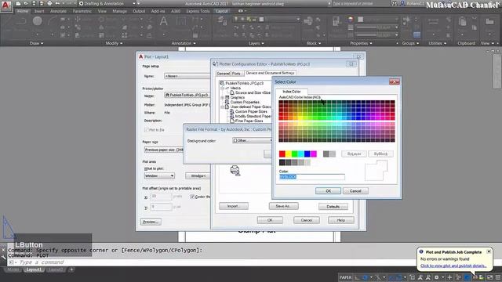Open the What to plot Window dropdown
This screenshot has width=502, height=282.
point(159,175)
